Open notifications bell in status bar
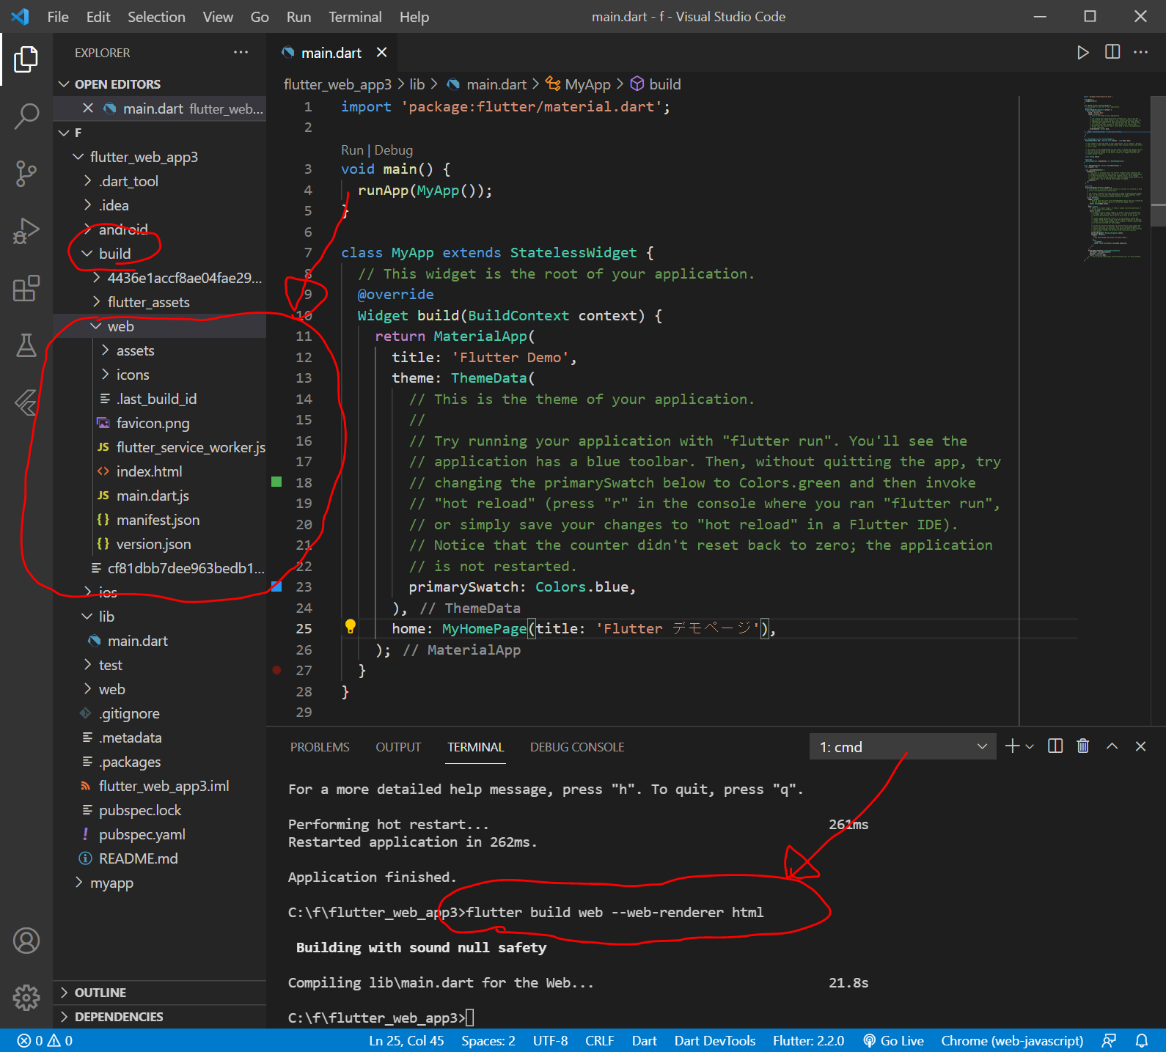This screenshot has height=1052, width=1166. click(x=1142, y=1040)
